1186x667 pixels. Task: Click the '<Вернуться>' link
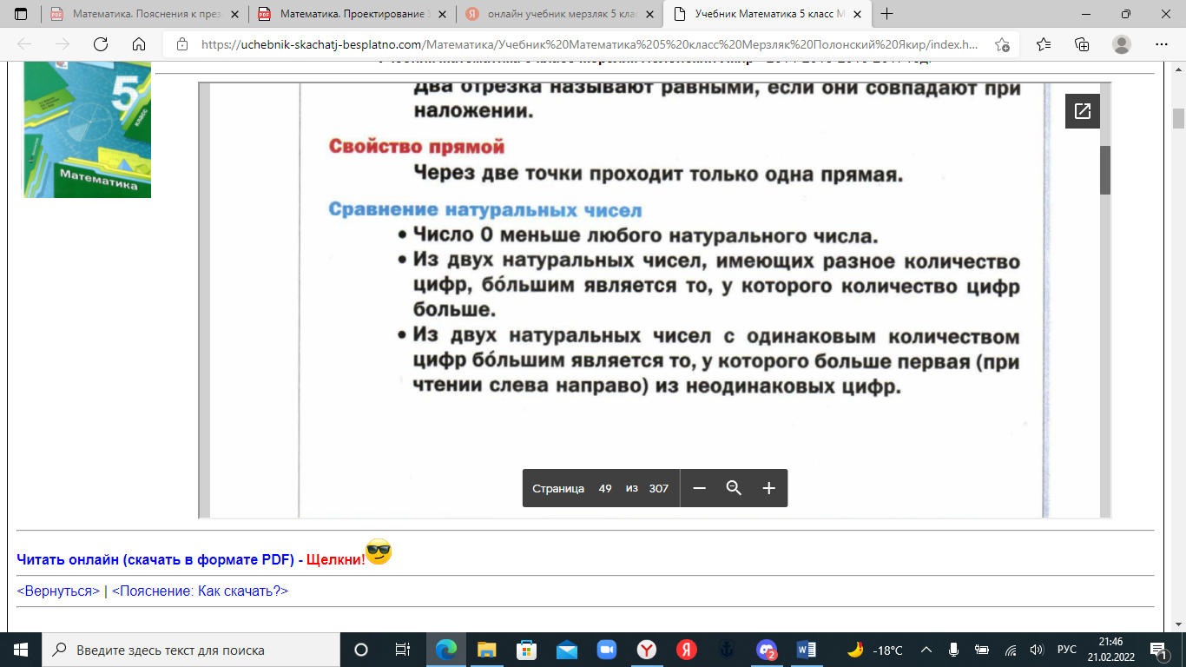pos(58,591)
